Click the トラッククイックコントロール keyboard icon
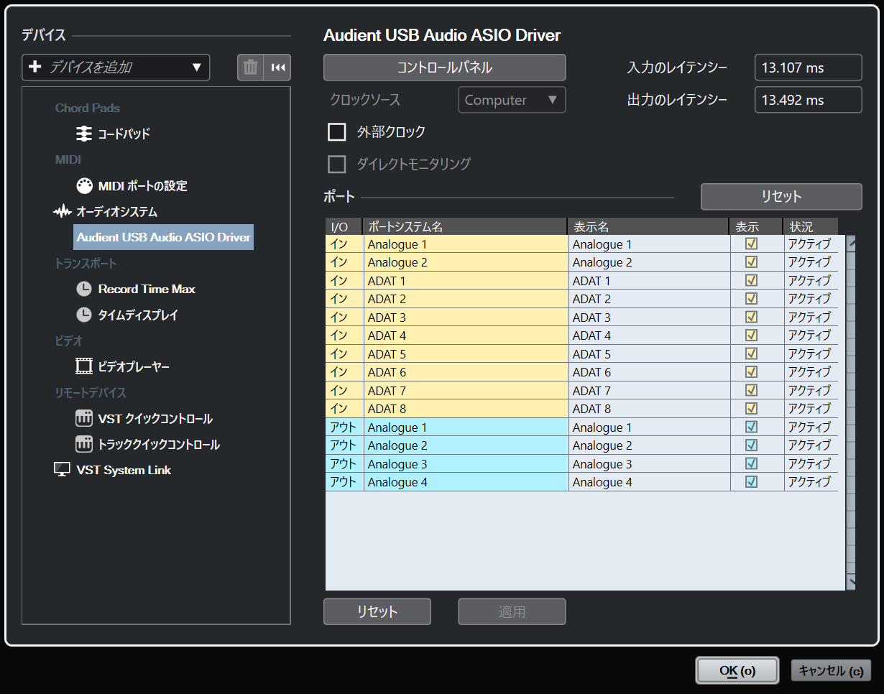The width and height of the screenshot is (884, 694). pos(84,444)
